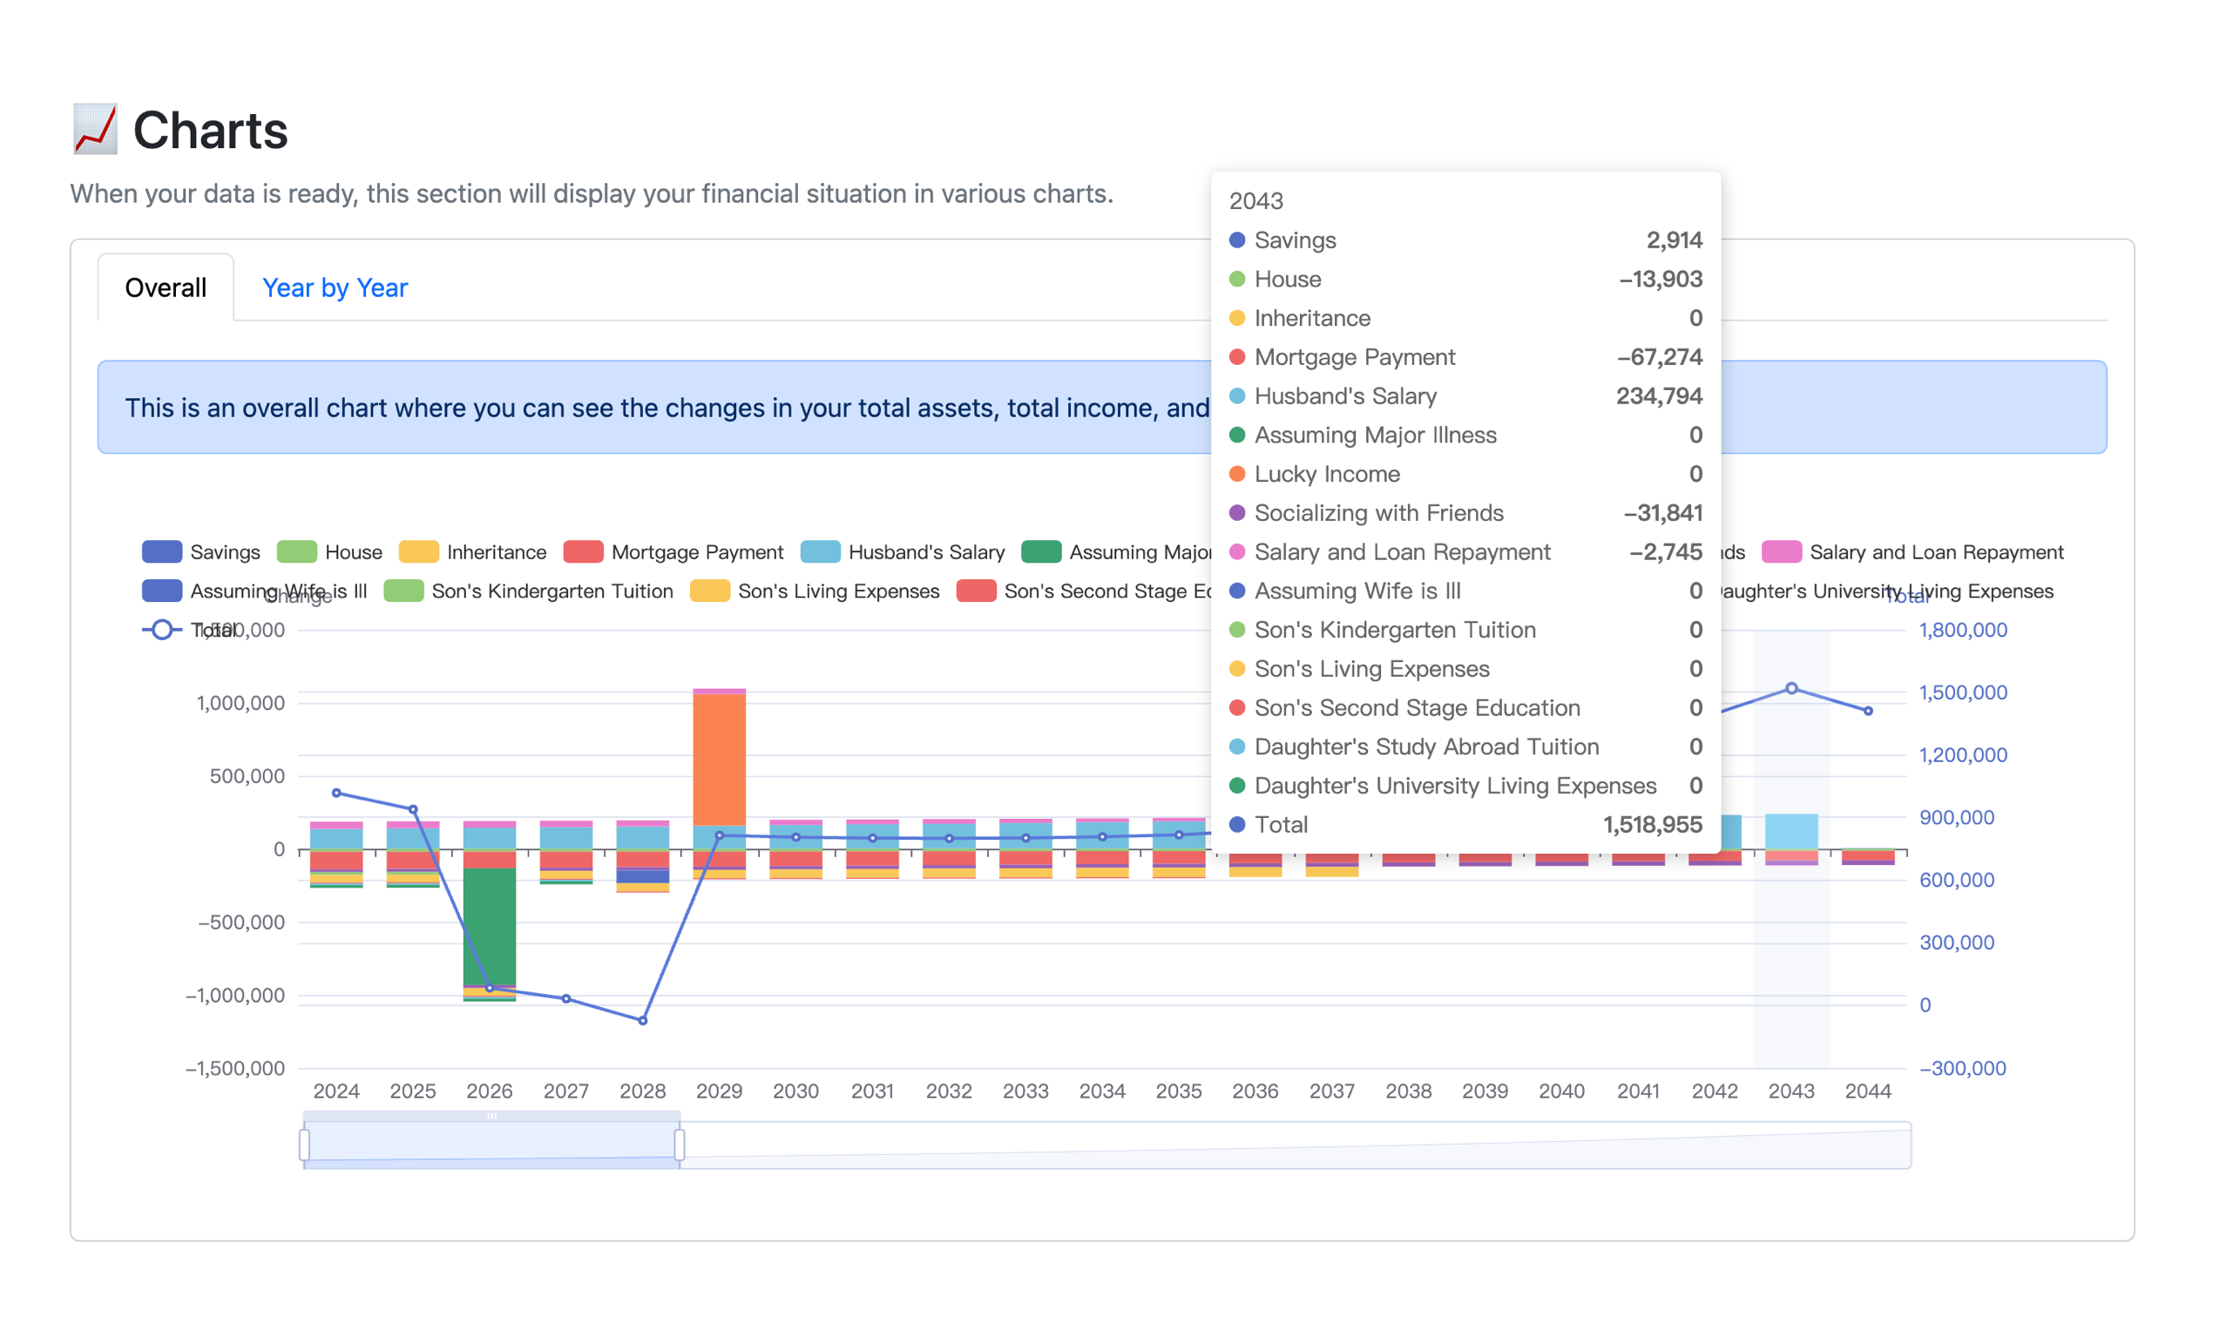Click left handle of zoom slider
Image resolution: width=2213 pixels, height=1324 pixels.
[x=304, y=1145]
